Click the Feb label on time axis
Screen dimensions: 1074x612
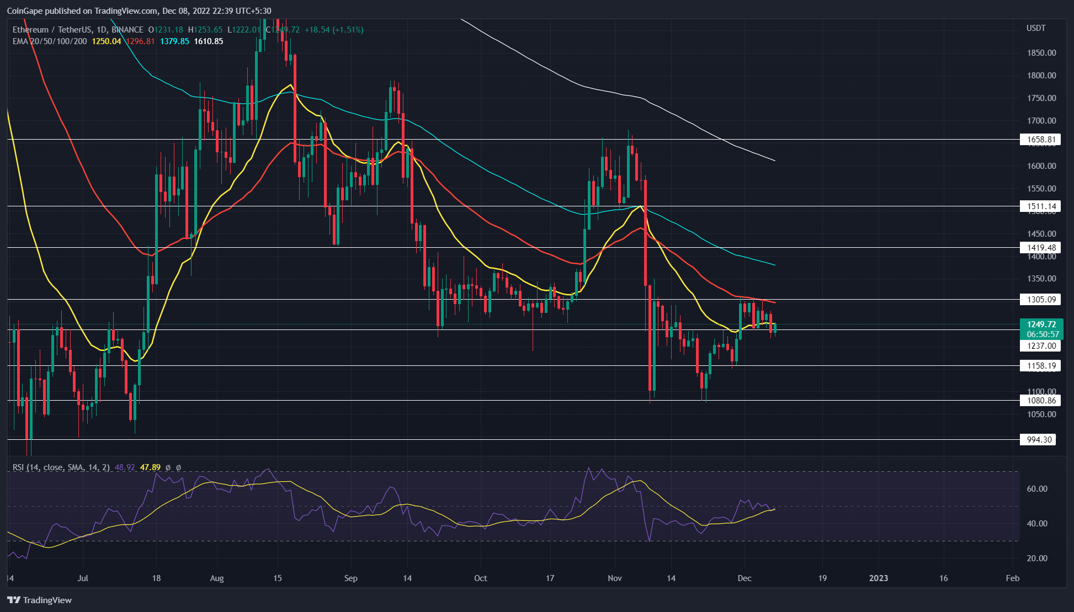coord(1013,578)
